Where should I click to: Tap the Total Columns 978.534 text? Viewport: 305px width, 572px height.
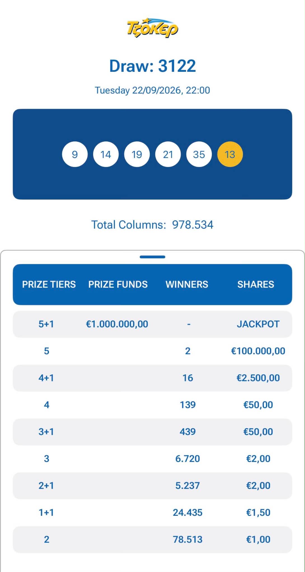pyautogui.click(x=152, y=225)
